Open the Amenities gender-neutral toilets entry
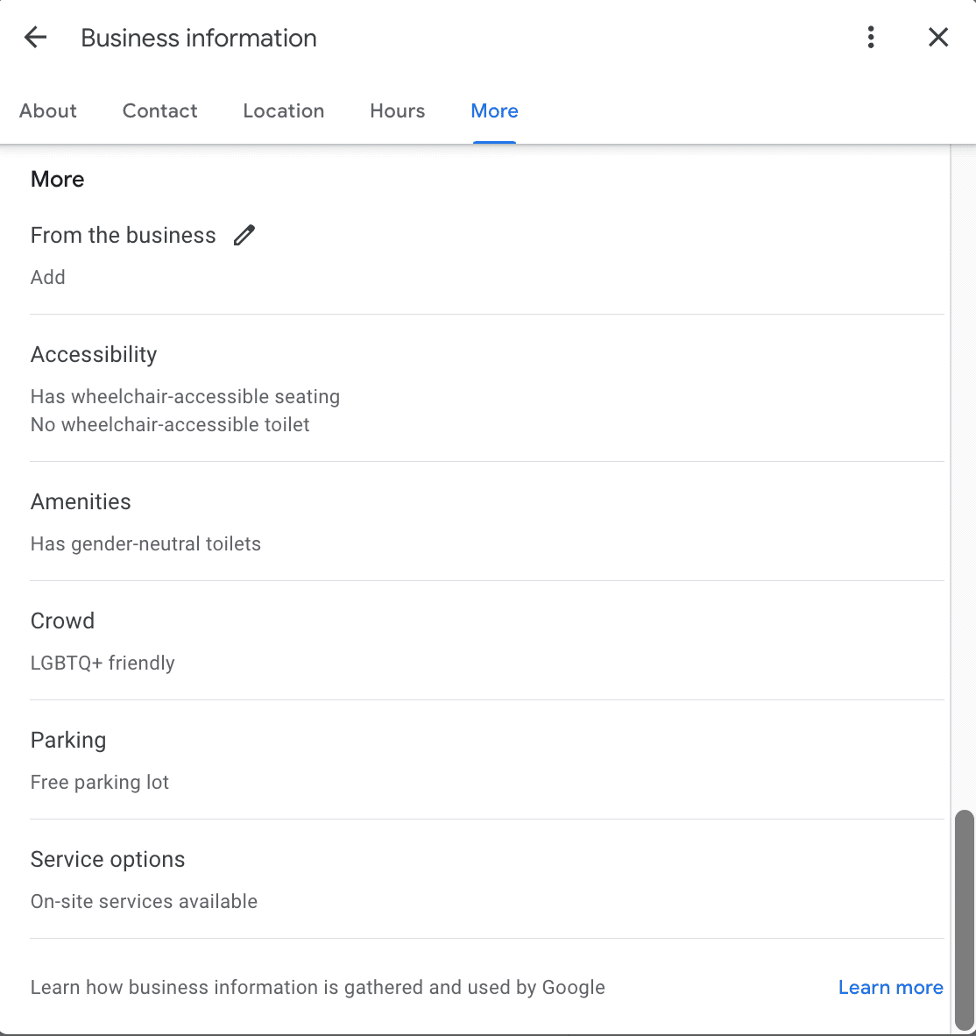 pos(145,543)
